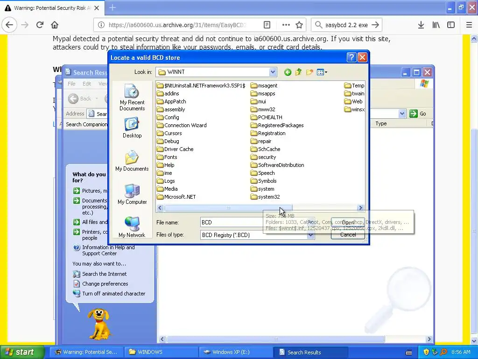Open Edit menu in Search Results window

click(87, 84)
